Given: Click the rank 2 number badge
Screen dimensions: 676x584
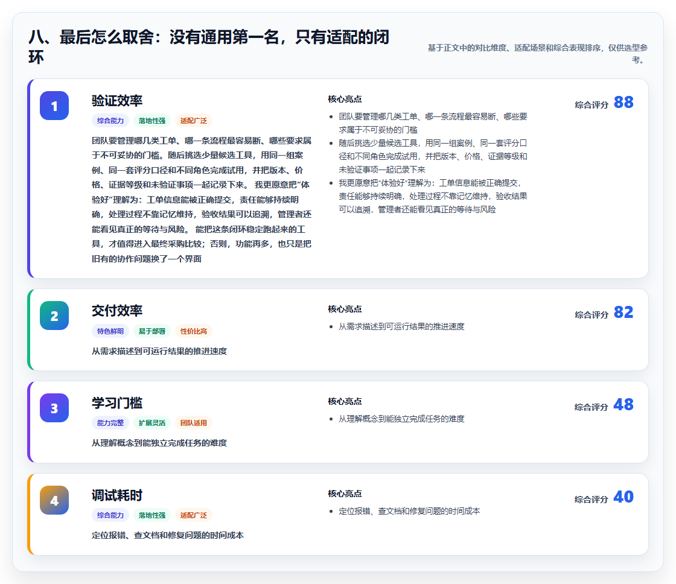Looking at the screenshot, I should click(x=54, y=316).
